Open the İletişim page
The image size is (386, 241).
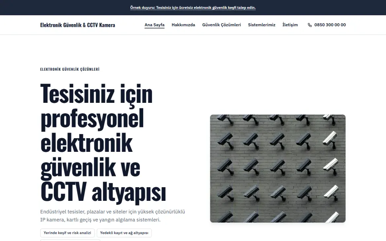(290, 25)
